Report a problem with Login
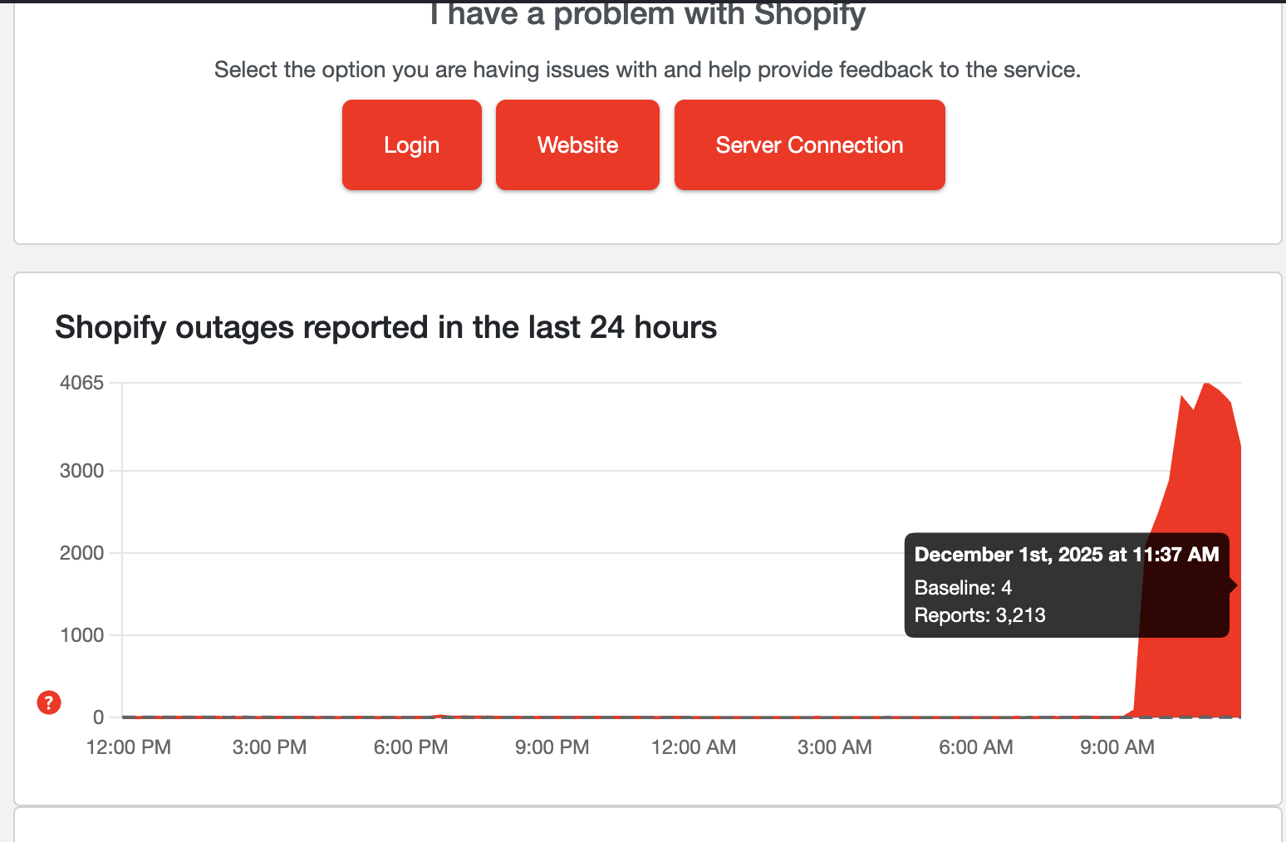 coord(411,144)
